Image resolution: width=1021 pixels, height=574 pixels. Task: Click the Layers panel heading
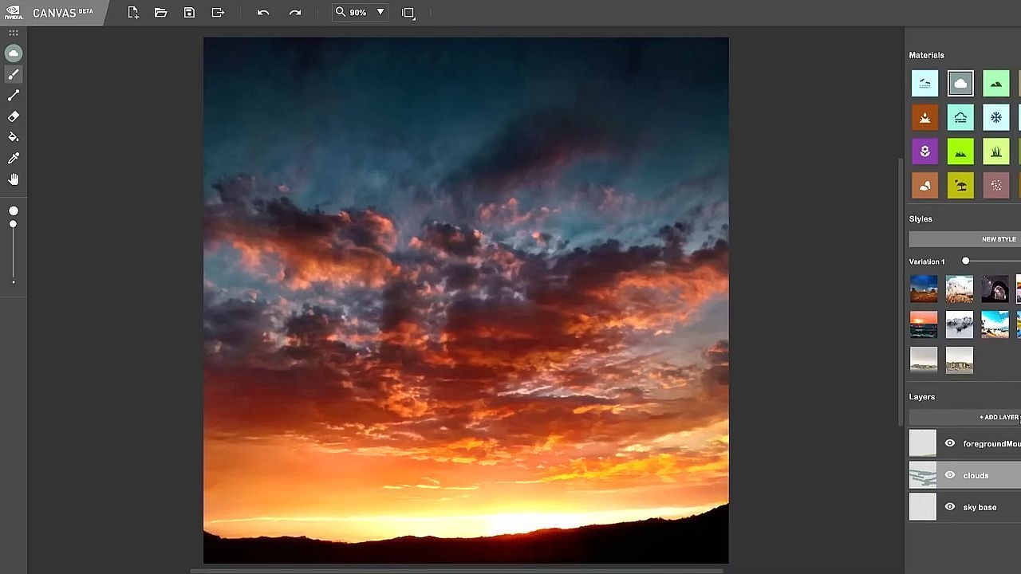point(921,397)
